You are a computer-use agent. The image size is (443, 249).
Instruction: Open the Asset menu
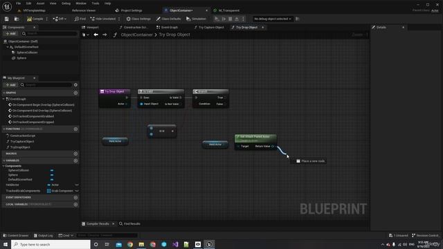click(x=40, y=3)
